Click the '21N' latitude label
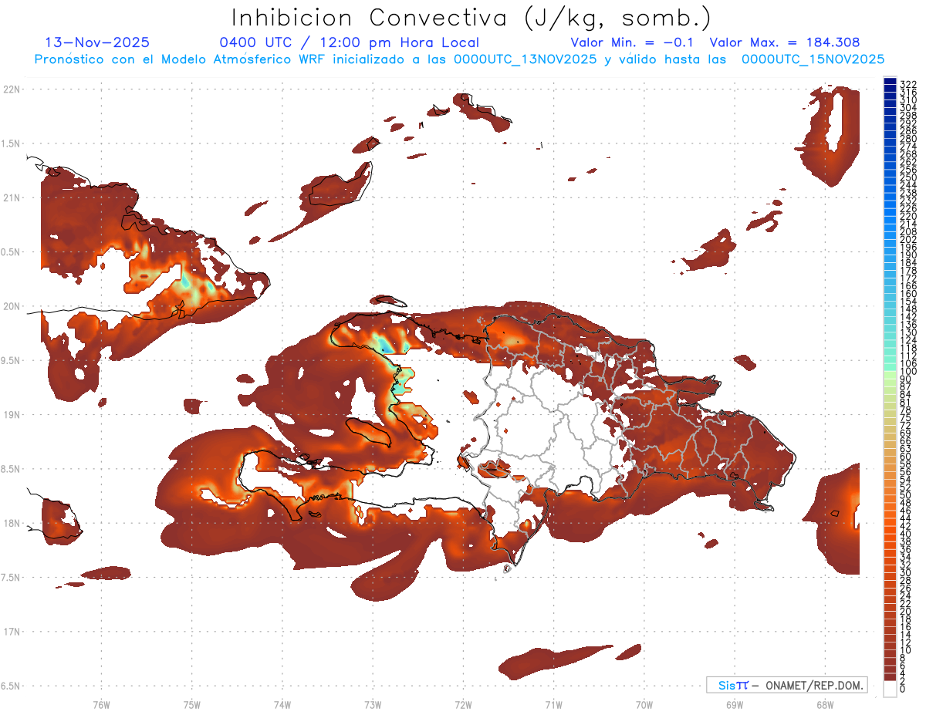The width and height of the screenshot is (926, 715). click(x=12, y=197)
